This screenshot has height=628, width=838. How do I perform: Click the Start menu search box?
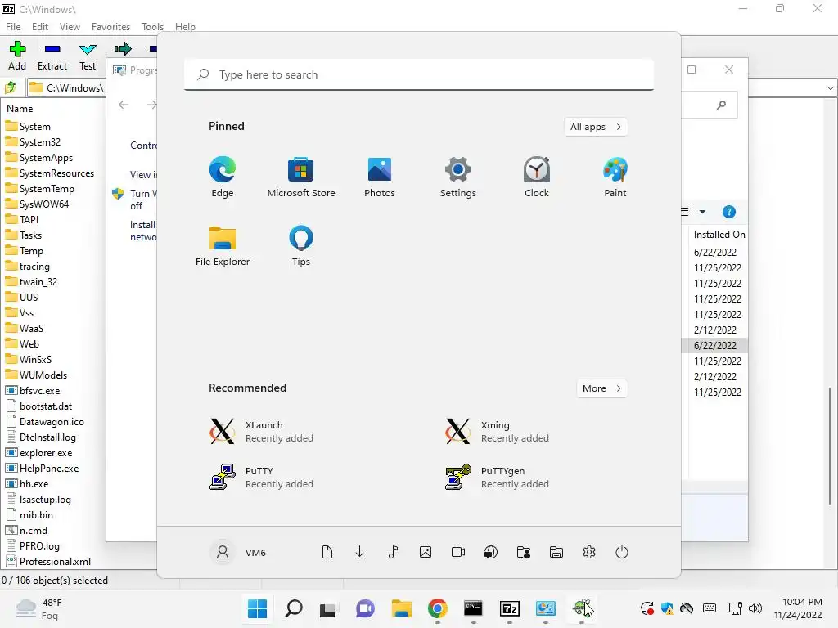[x=419, y=74]
